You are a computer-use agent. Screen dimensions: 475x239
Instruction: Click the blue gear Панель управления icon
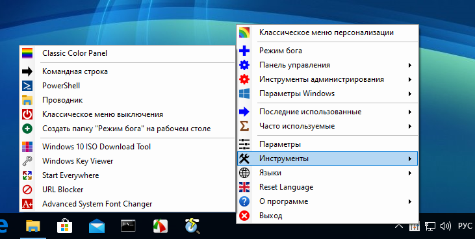coord(244,65)
